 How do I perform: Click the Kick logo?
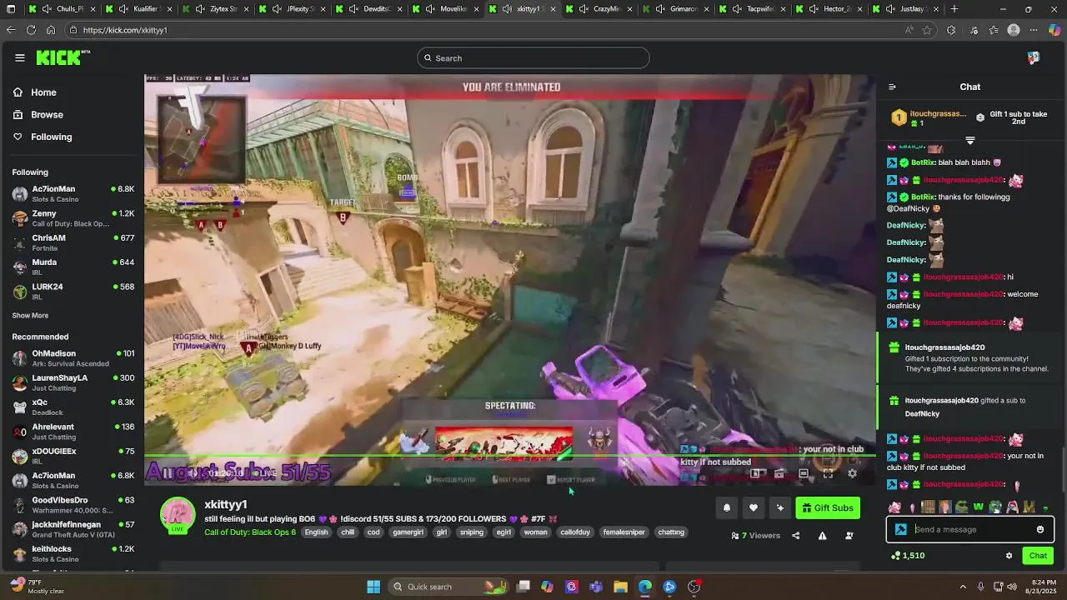point(63,57)
